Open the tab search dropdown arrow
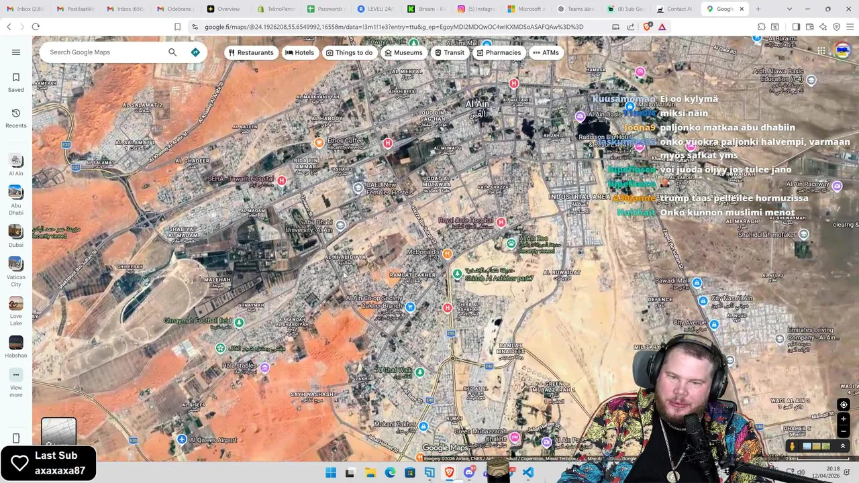The image size is (859, 483). (x=789, y=9)
